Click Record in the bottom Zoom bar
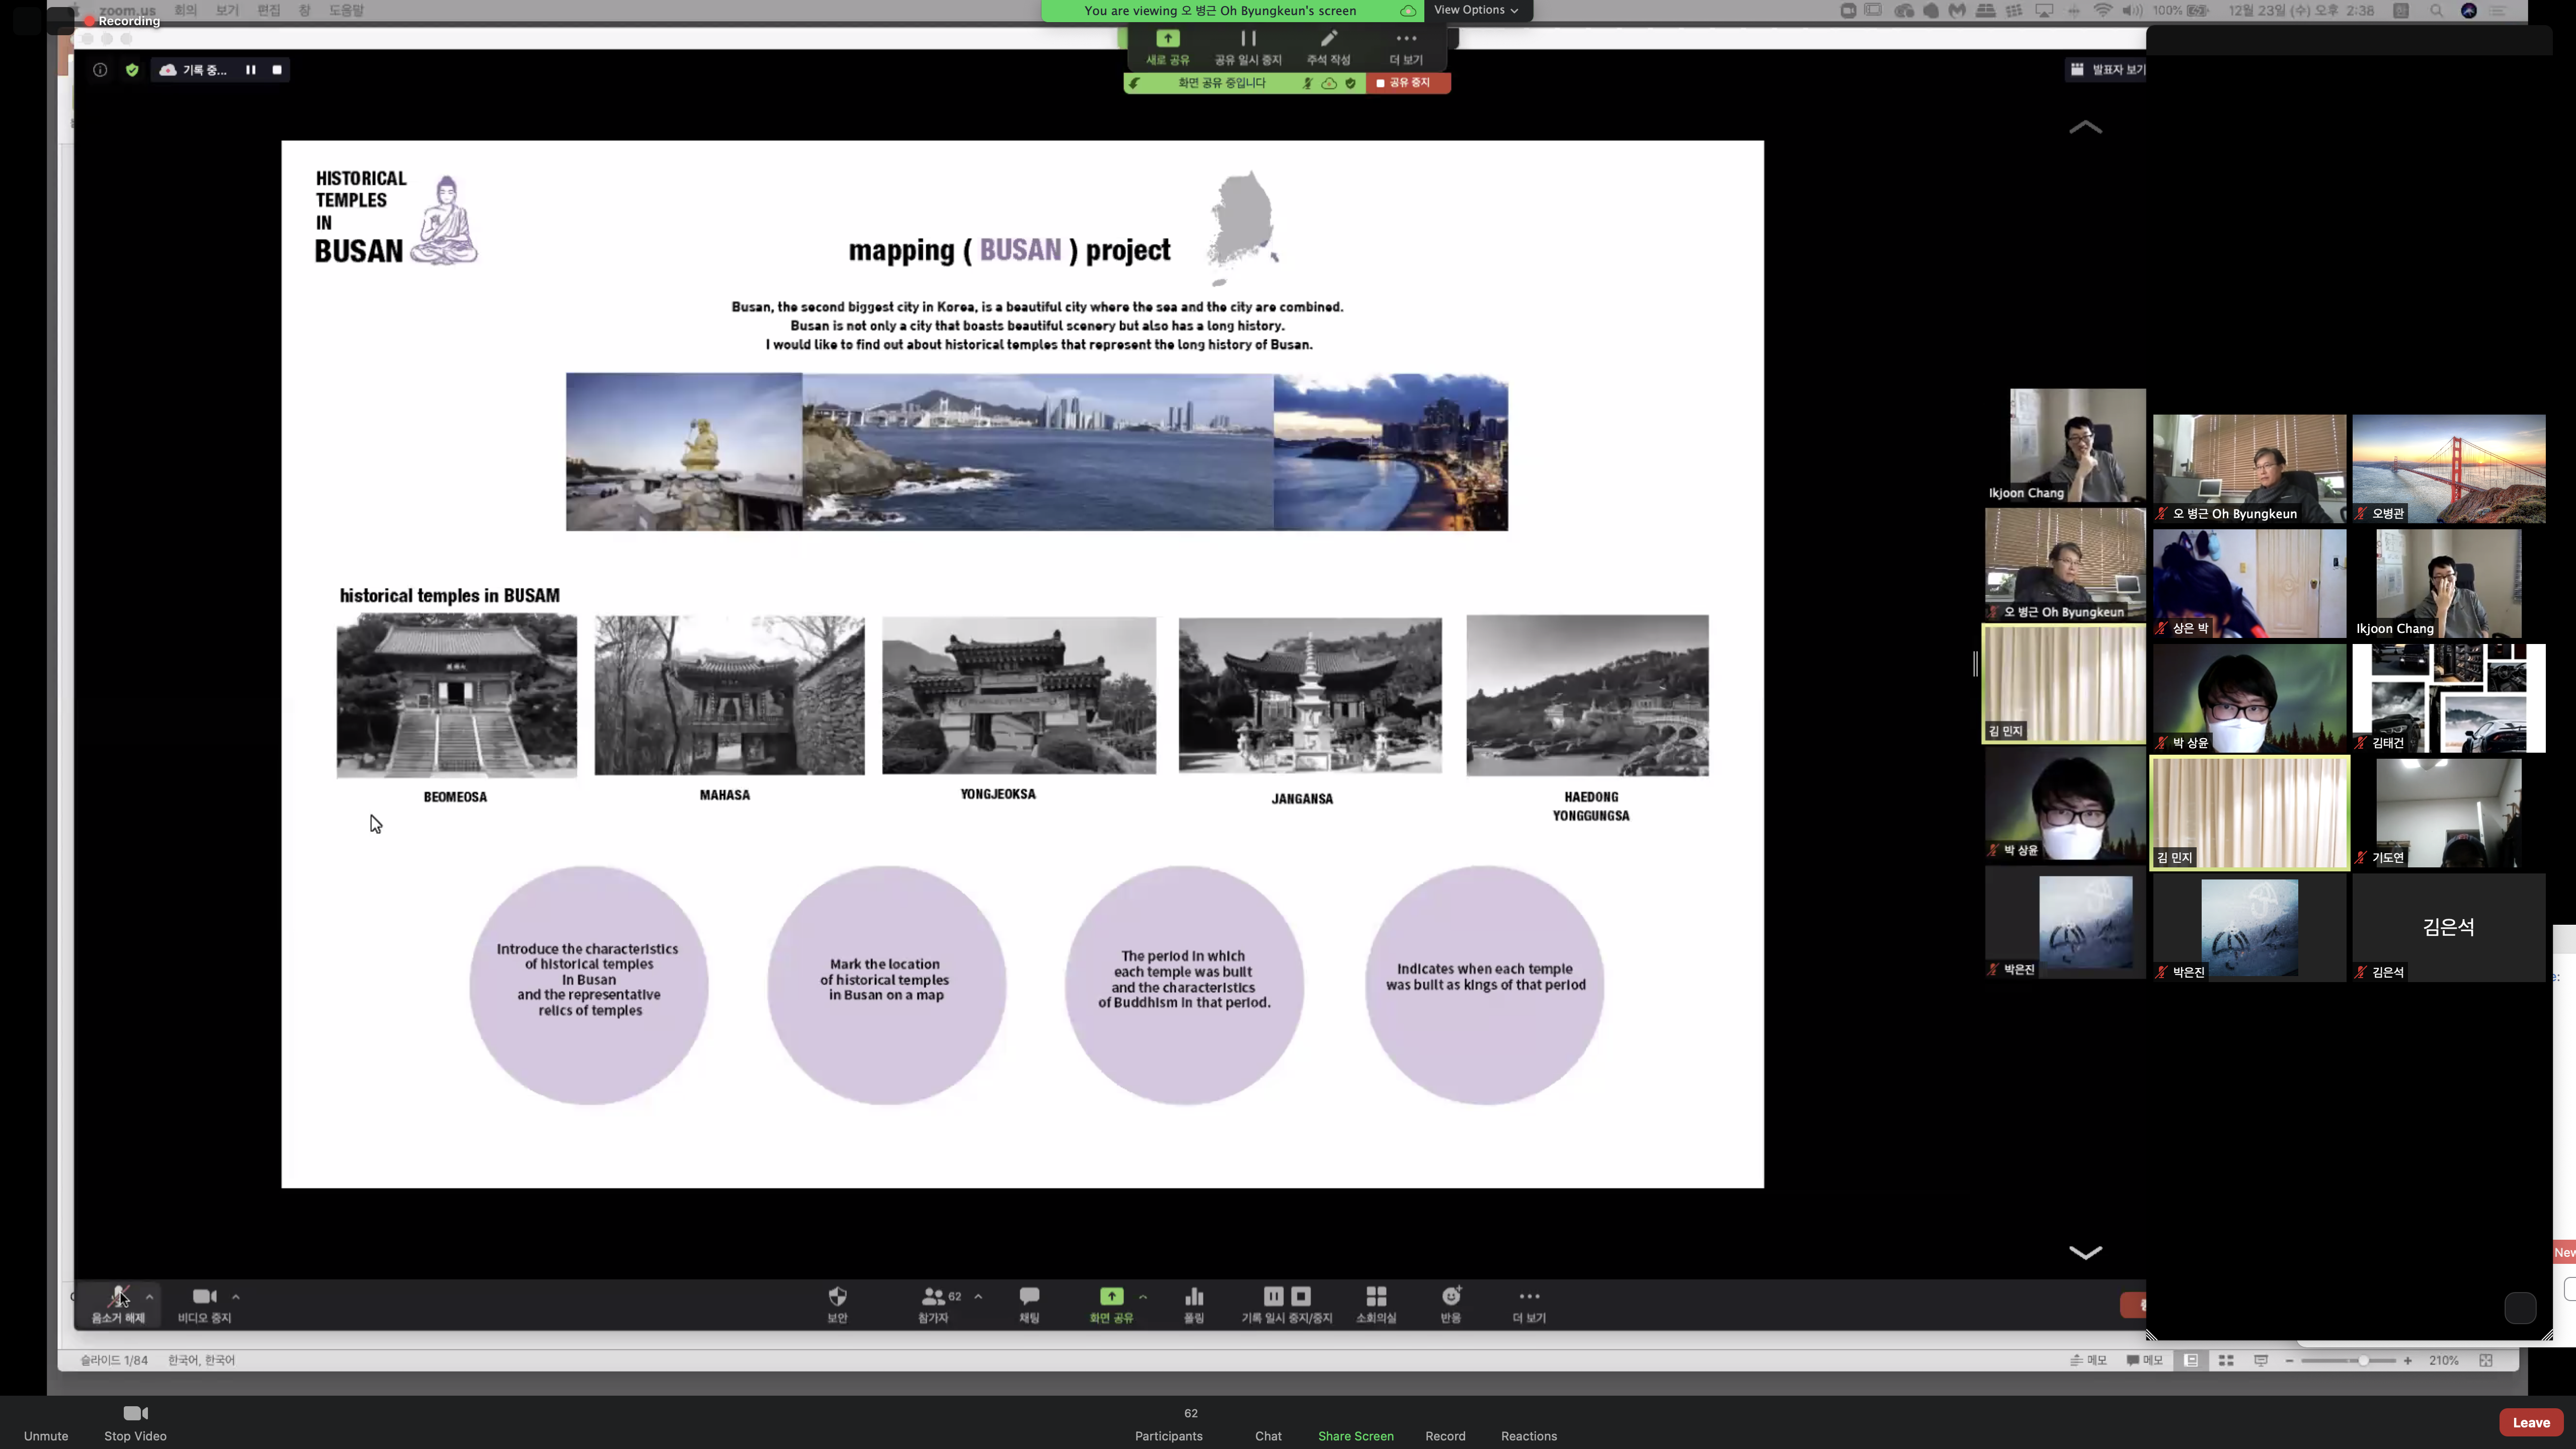Image resolution: width=2576 pixels, height=1449 pixels. (x=1445, y=1435)
